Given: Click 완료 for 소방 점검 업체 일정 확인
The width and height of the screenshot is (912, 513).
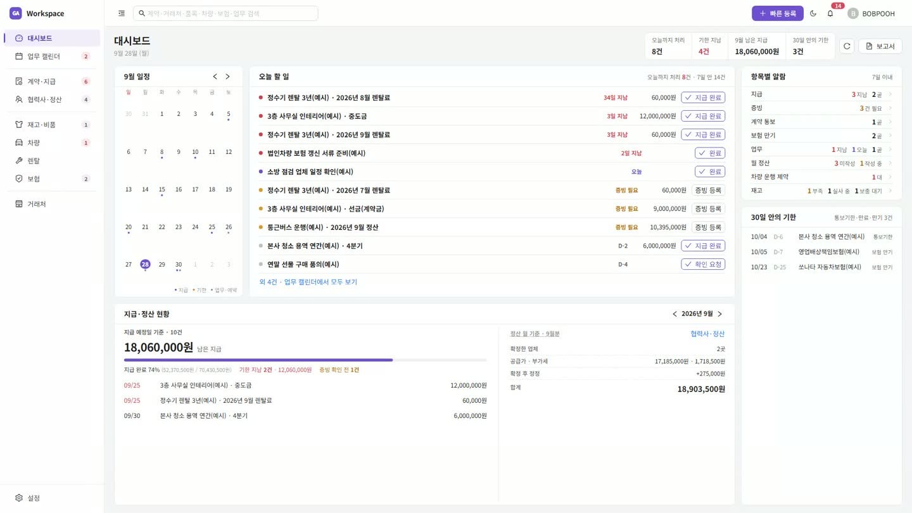Looking at the screenshot, I should click(710, 172).
